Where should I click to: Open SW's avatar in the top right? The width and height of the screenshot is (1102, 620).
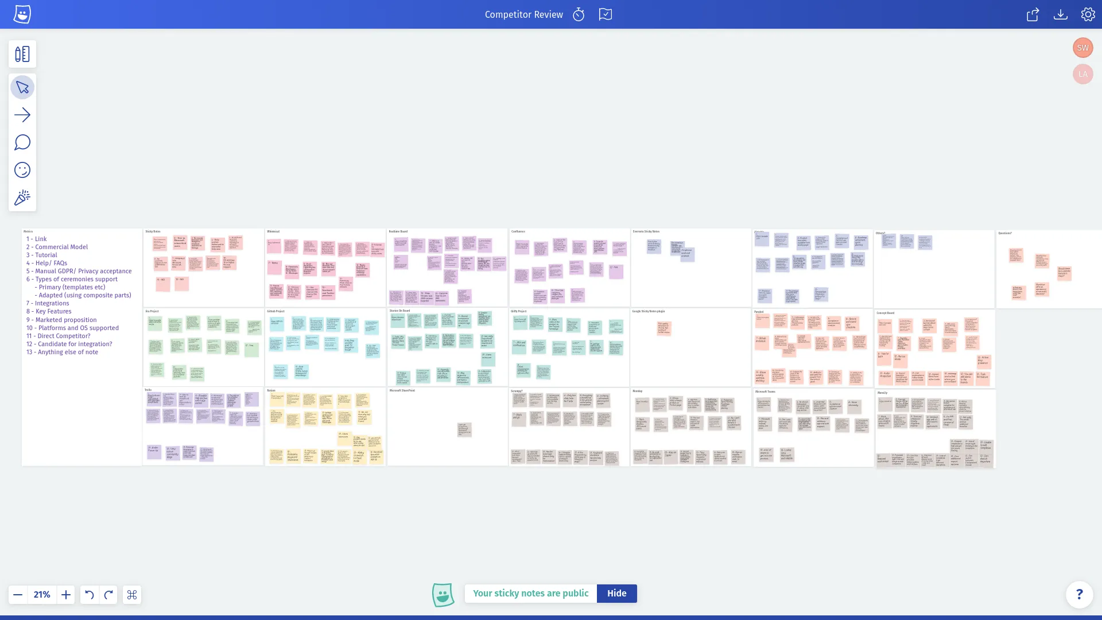[x=1082, y=48]
